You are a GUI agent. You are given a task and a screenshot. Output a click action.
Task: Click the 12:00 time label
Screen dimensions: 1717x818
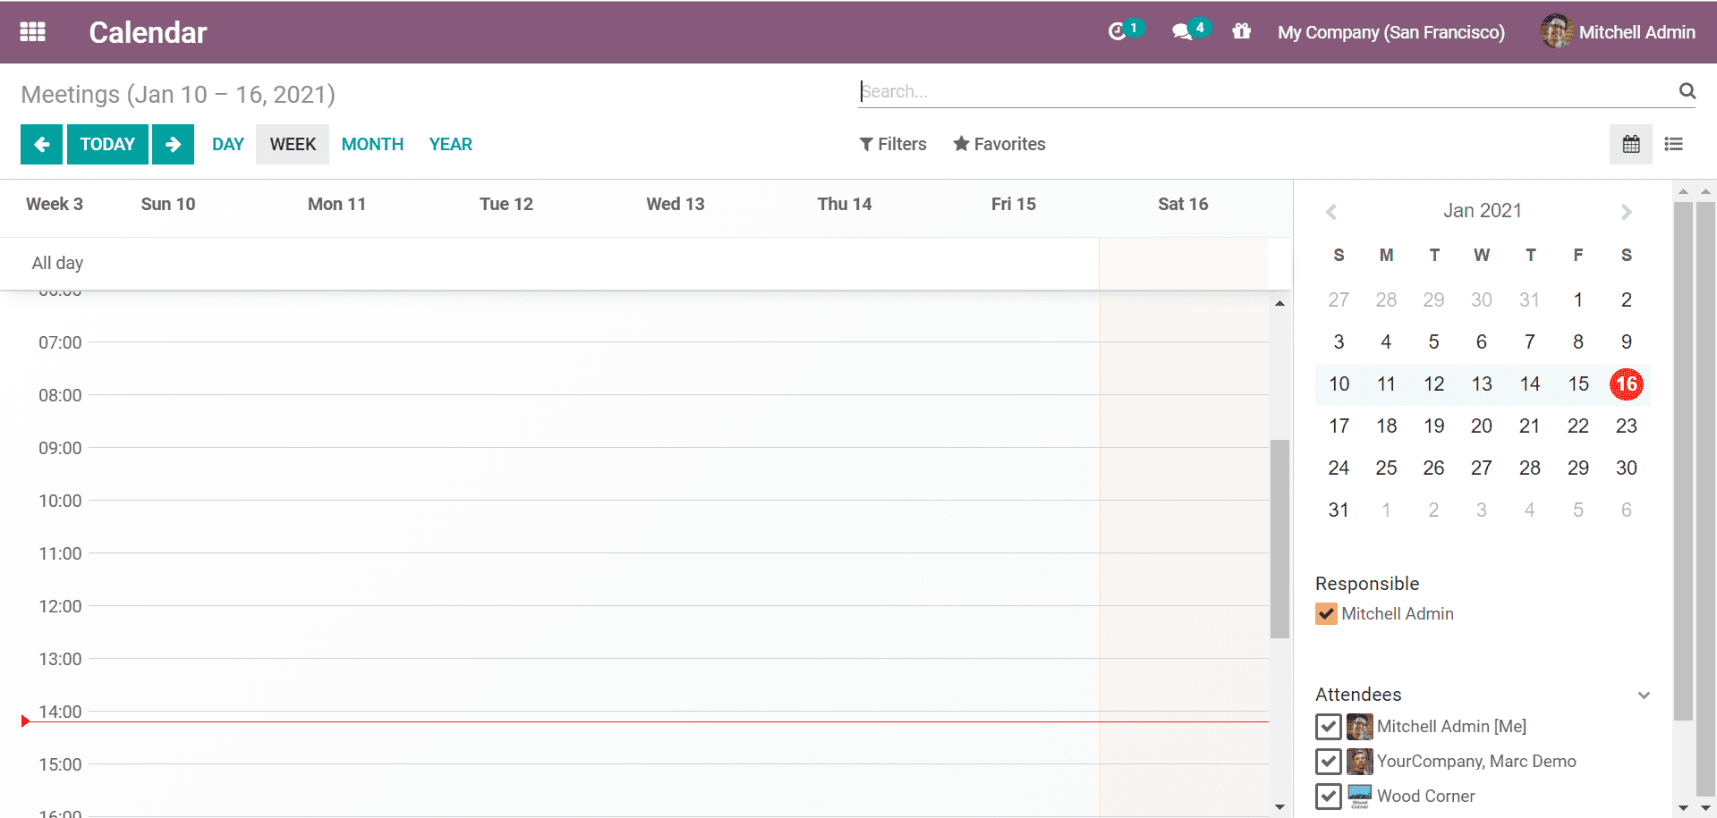click(60, 606)
